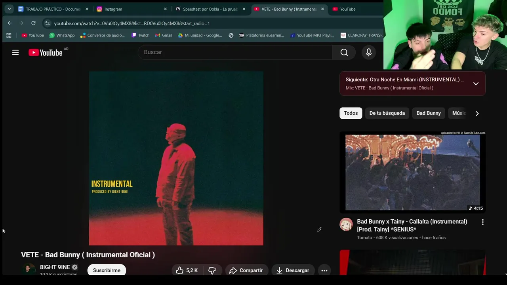507x285 pixels.
Task: Open Mi unidad Google Drive bookmark
Action: coord(200,35)
